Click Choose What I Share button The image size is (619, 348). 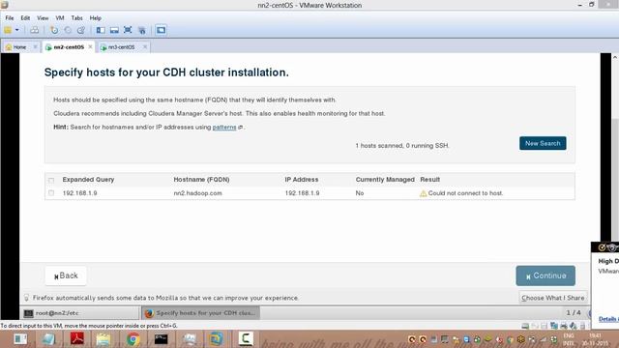tap(552, 298)
